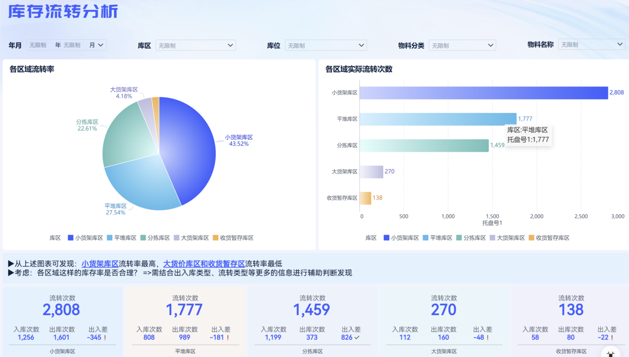Click the 小货架库区 y-axis label on bar chart
This screenshot has height=357, width=629.
point(344,93)
